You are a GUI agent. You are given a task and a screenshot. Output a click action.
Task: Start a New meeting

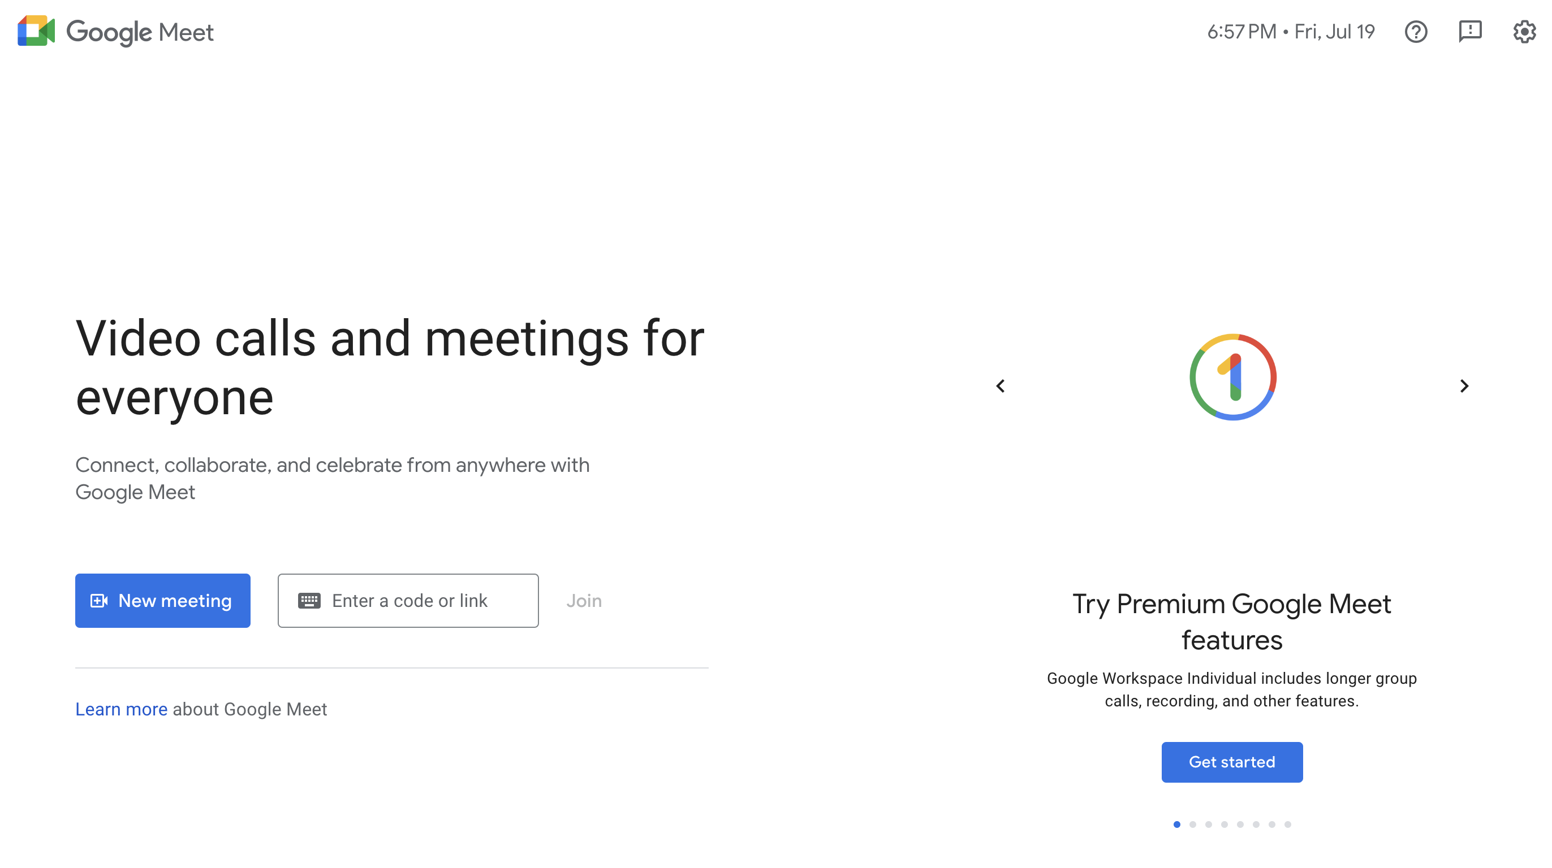coord(163,600)
